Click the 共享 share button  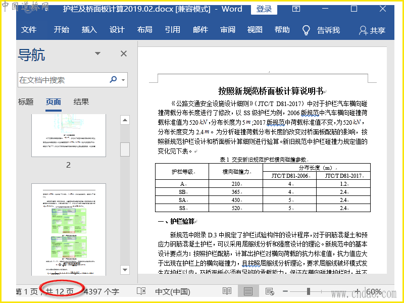coord(372,30)
